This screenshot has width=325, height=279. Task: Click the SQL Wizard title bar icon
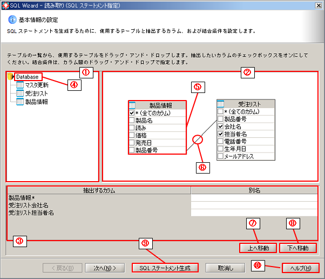(5, 5)
